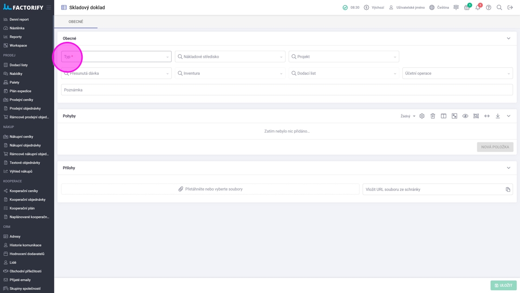The width and height of the screenshot is (520, 293).
Task: Open Pohyby settings gear icon
Action: (x=422, y=116)
